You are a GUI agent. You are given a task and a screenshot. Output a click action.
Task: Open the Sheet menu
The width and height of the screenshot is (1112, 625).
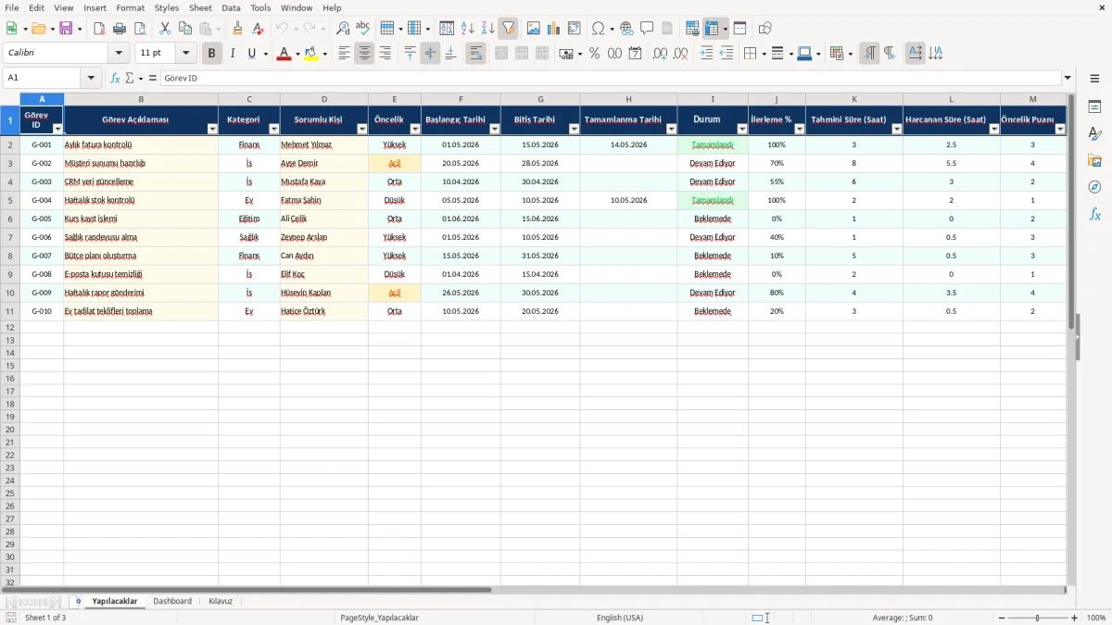click(x=200, y=7)
